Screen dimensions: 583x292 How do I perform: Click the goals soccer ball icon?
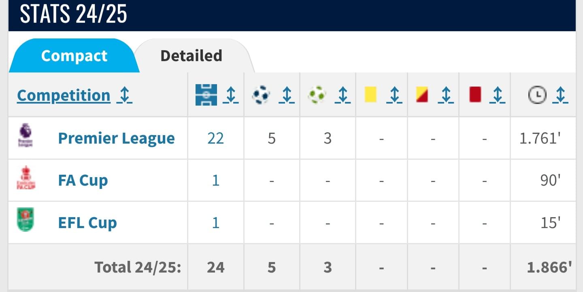(261, 95)
